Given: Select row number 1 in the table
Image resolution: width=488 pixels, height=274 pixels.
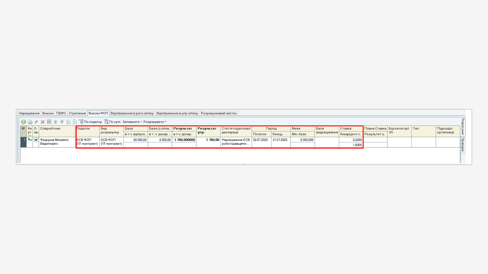Looking at the screenshot, I should 24,142.
